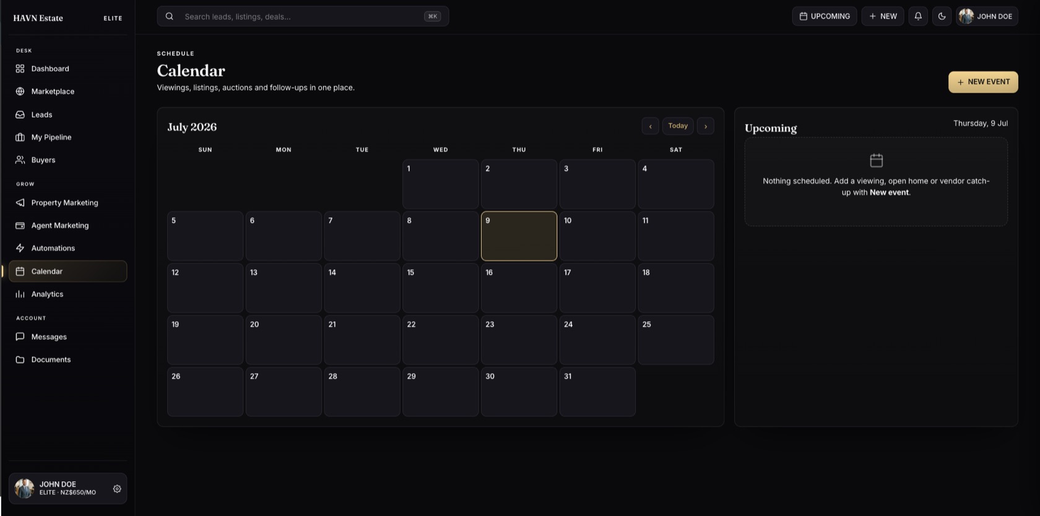Image resolution: width=1040 pixels, height=516 pixels.
Task: Click the Leads inbox icon
Action: (x=20, y=114)
